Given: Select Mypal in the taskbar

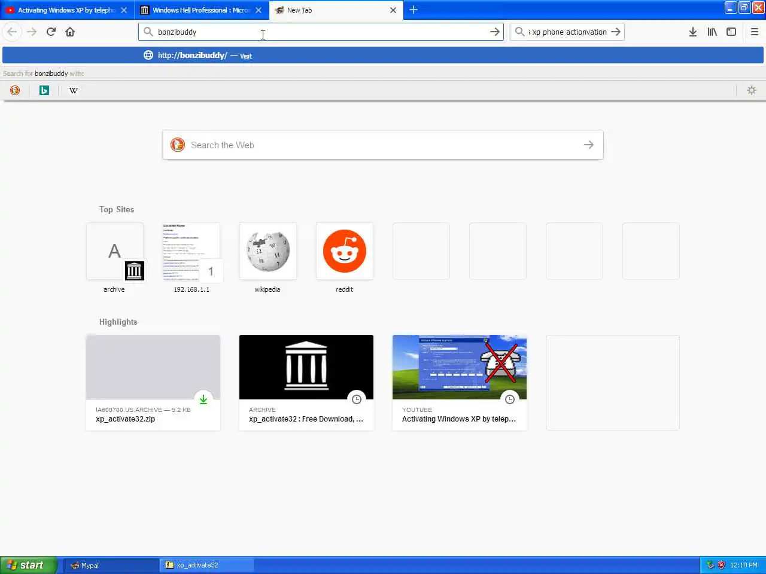Looking at the screenshot, I should [x=111, y=565].
